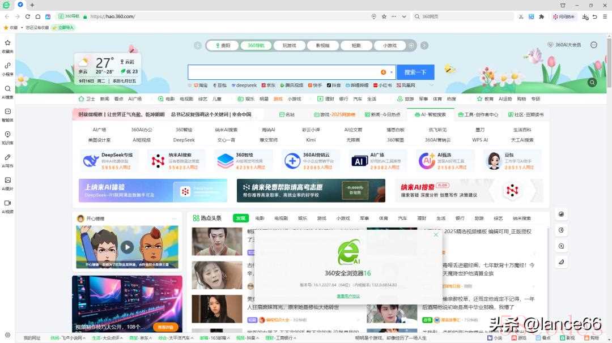Expand more quick links chevron below search
Viewport: 612px width, 343px height.
(431, 84)
